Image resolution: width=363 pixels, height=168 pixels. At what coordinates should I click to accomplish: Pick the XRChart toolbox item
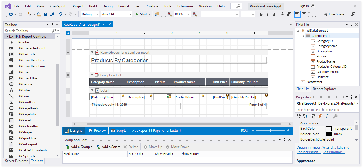tap(24, 72)
